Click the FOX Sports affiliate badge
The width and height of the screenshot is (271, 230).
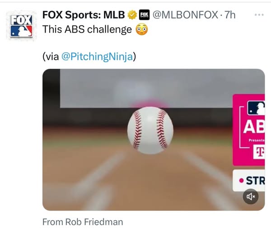pyautogui.click(x=144, y=15)
